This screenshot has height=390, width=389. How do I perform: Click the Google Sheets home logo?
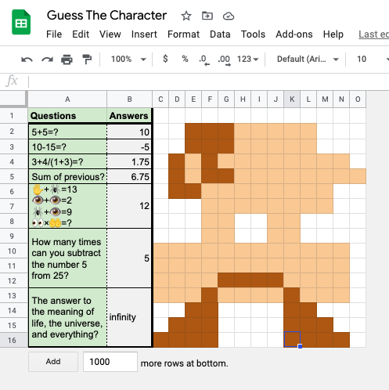[21, 22]
